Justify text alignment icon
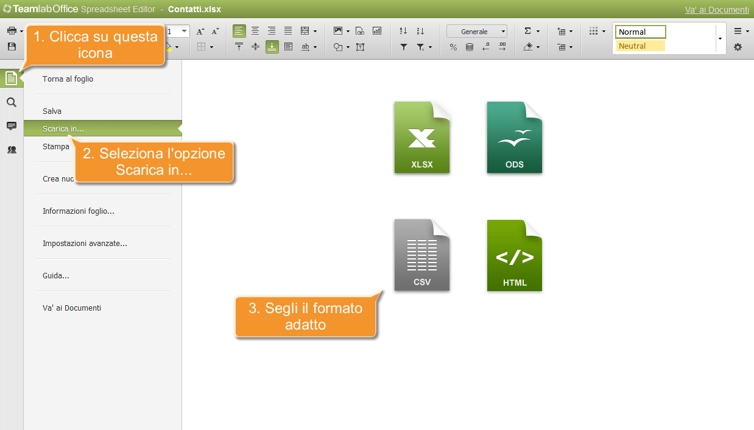The image size is (754, 430). coord(288,31)
